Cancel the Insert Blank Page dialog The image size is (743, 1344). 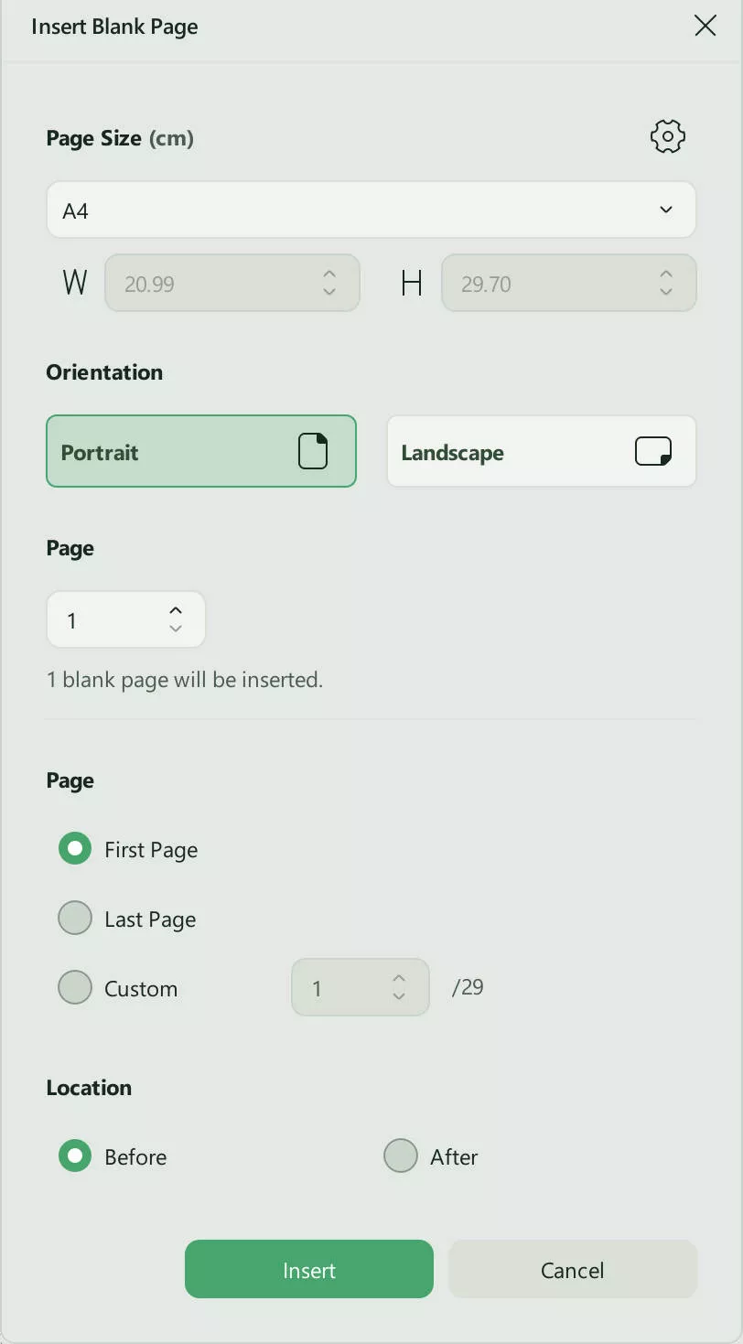tap(572, 1270)
